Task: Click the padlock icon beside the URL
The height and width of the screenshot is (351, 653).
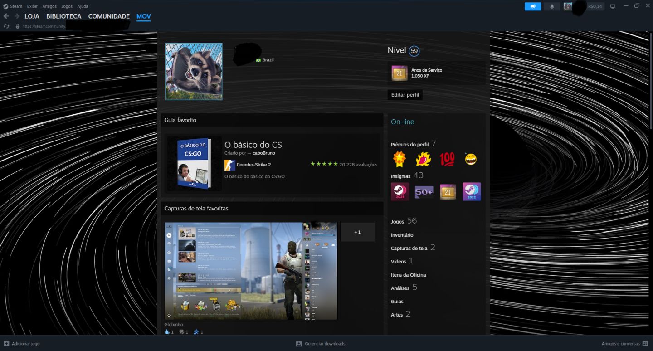Action: [x=18, y=26]
